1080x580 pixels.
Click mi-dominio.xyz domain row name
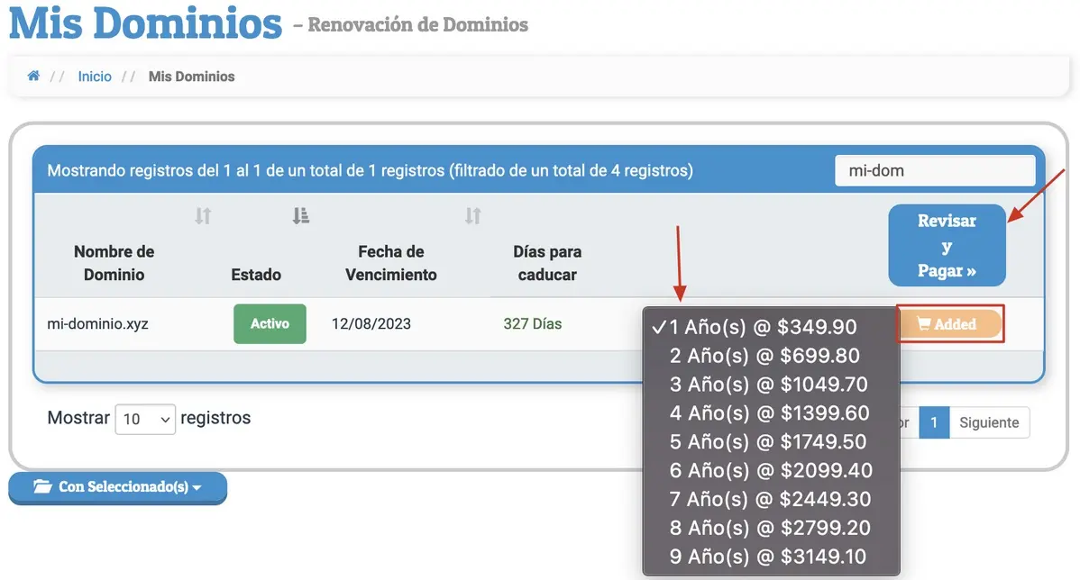point(97,324)
